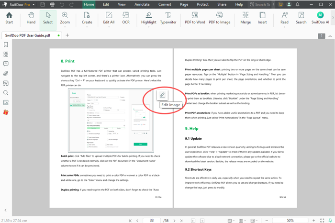Open the SwifDoo-Pro dropdown arrow
Viewport: 335px width, 223px height.
point(33,4)
